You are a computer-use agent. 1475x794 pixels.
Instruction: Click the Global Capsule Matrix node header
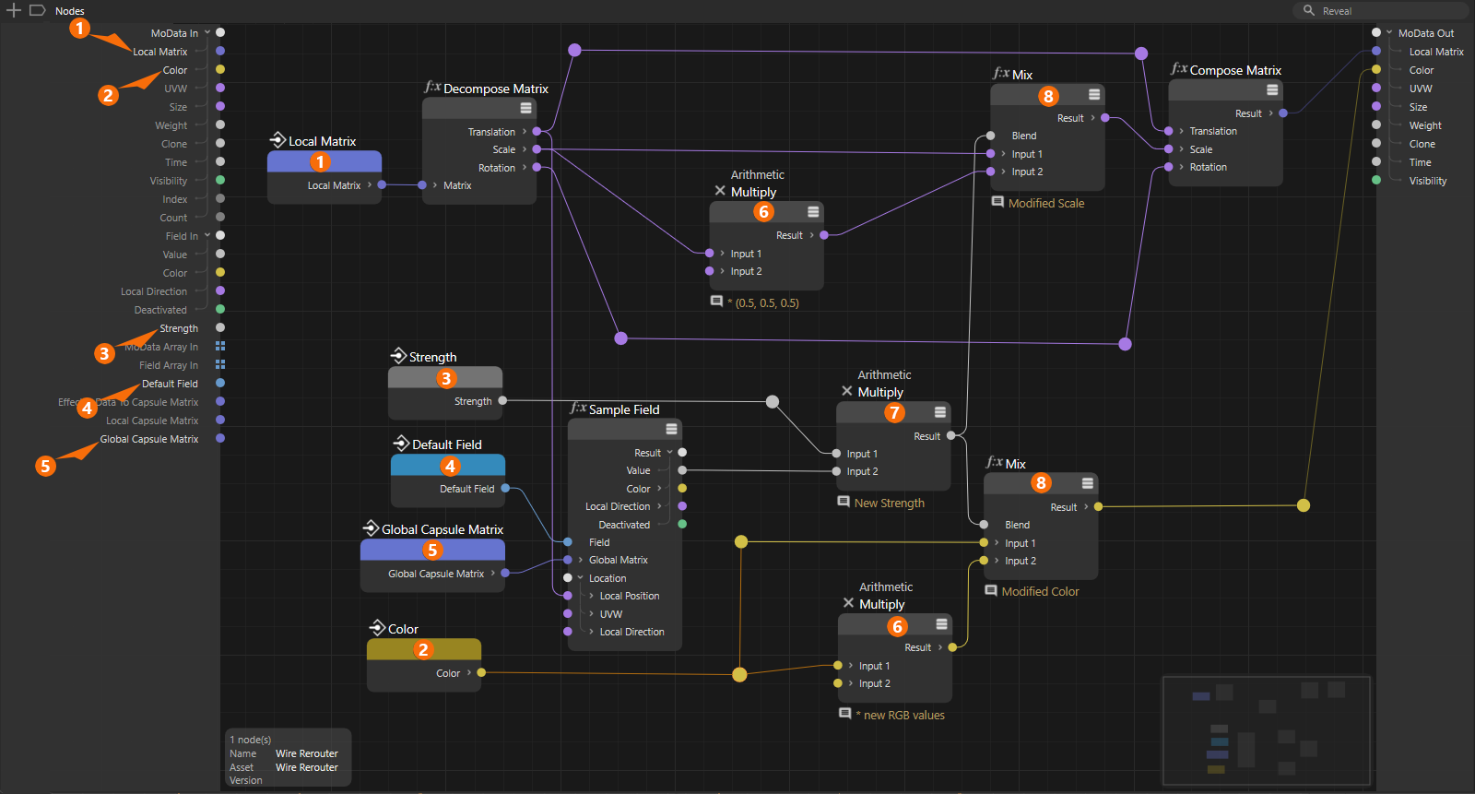coord(432,550)
